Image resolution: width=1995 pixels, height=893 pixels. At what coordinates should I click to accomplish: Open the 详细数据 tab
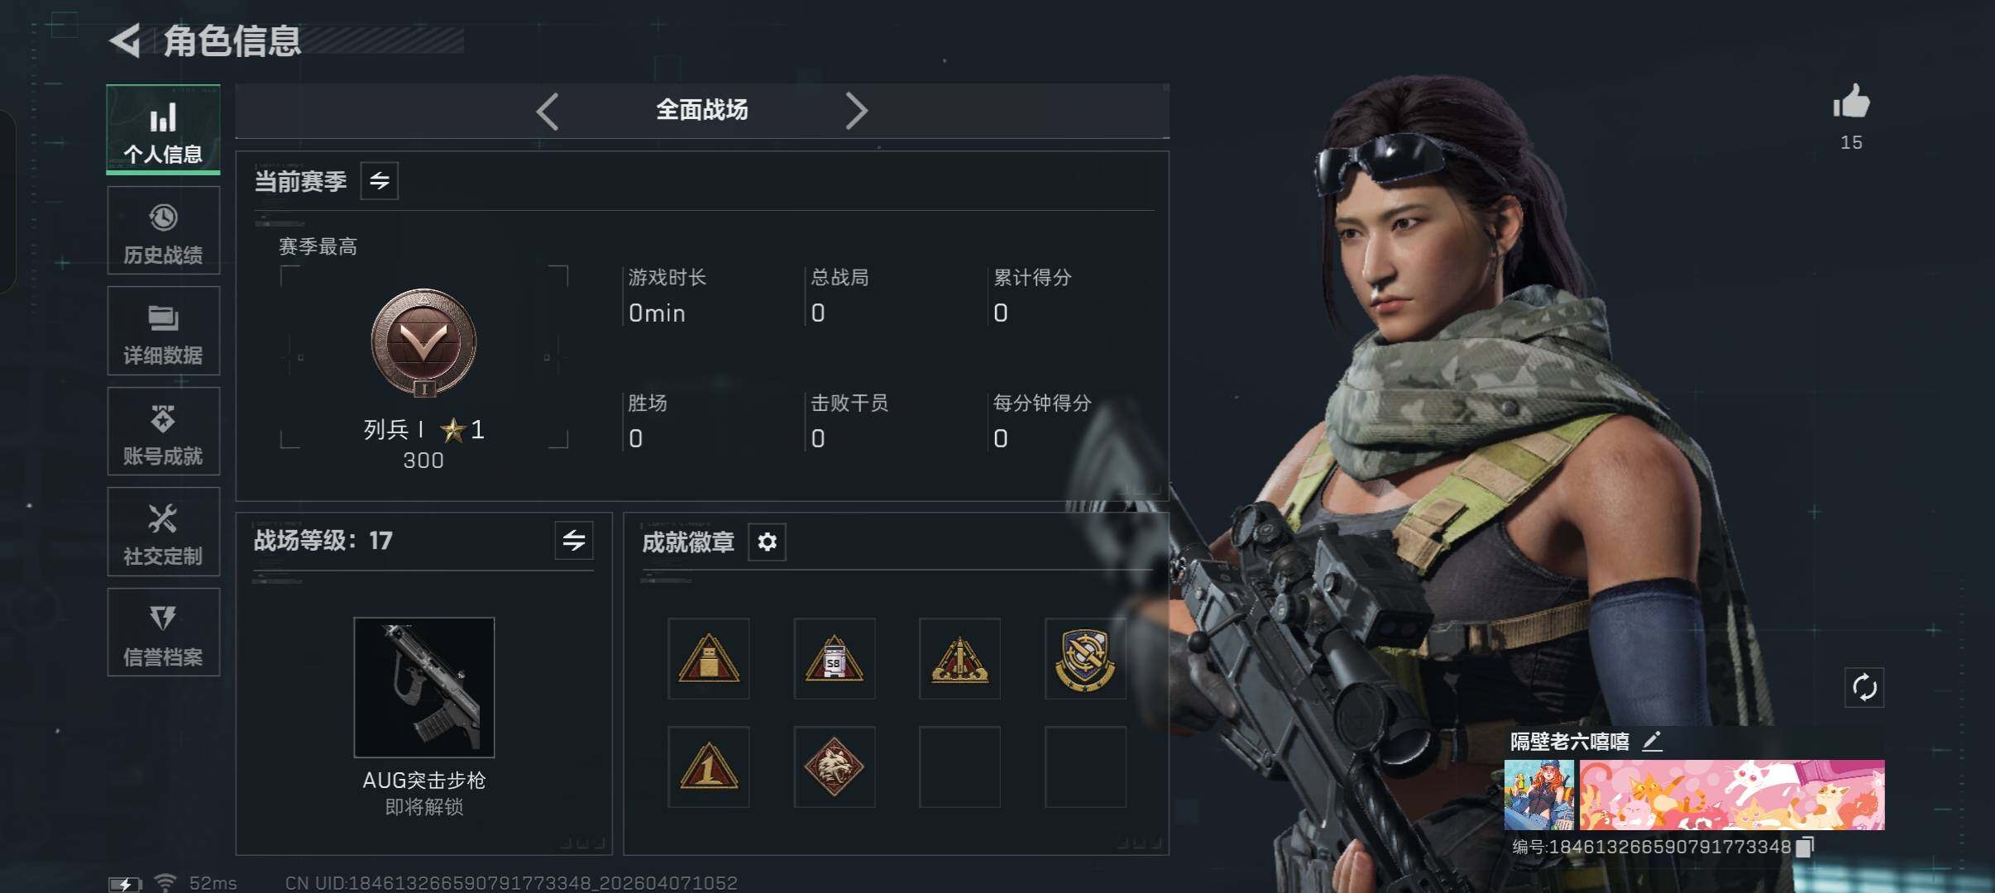pos(164,331)
